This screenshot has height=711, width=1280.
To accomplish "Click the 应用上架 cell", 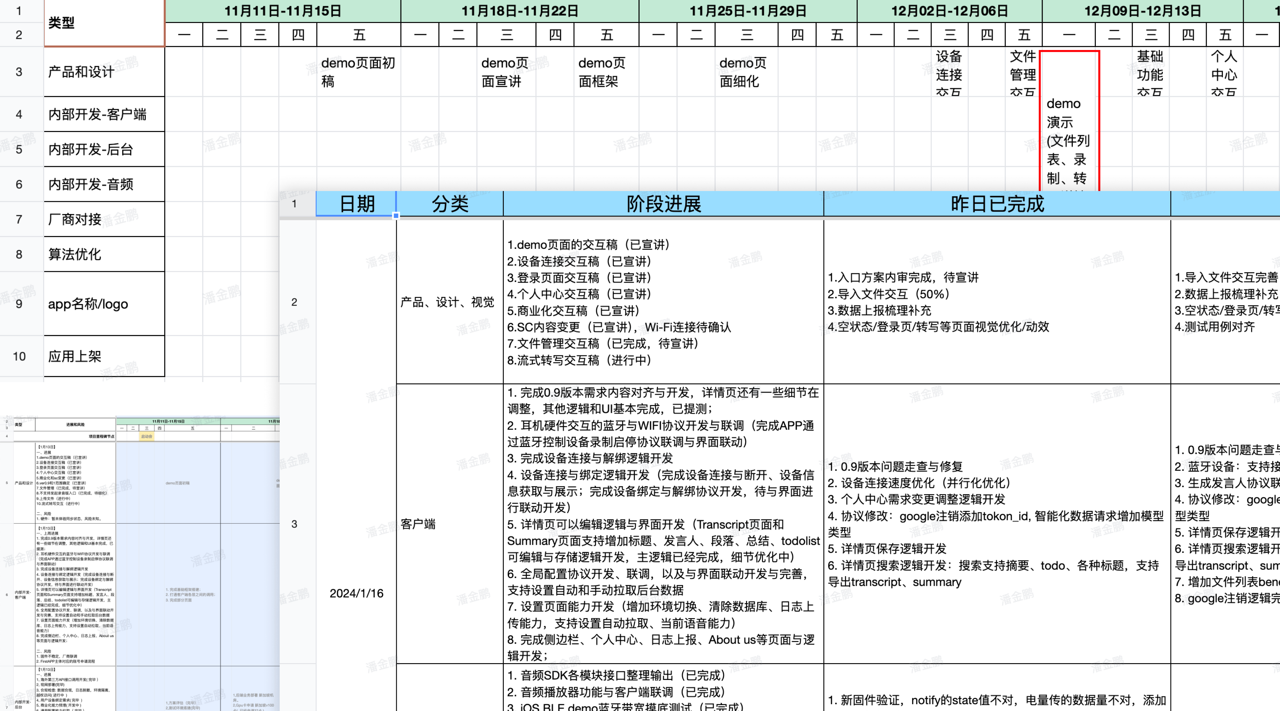I will (104, 356).
